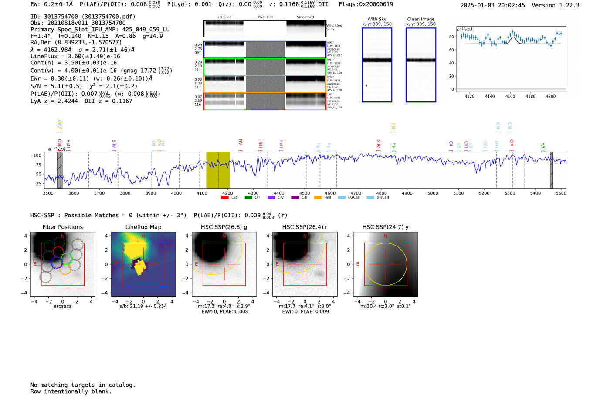Click the Pixel Flat column header

(265, 17)
